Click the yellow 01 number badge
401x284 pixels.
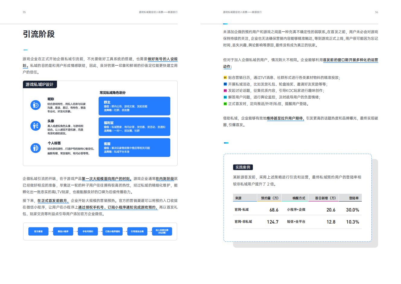point(225,78)
